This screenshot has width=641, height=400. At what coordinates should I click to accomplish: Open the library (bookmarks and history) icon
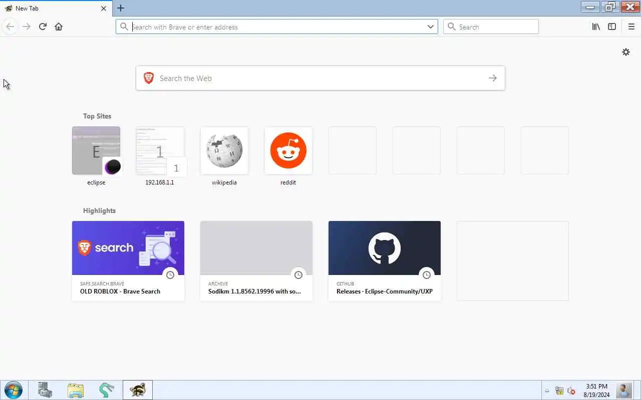596,26
